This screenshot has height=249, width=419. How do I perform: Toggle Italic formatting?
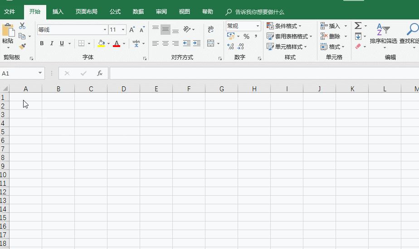click(x=52, y=43)
